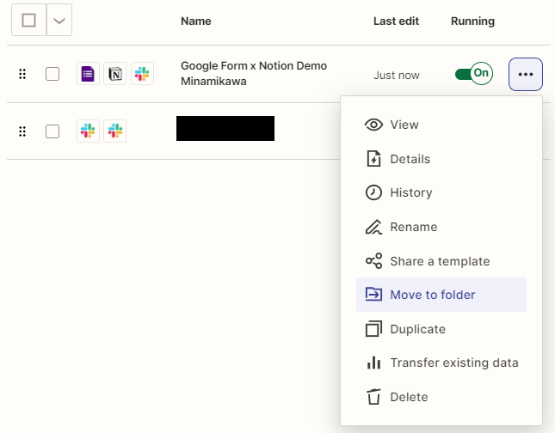Viewport: 555px width, 433px height.
Task: Click the Running column header
Action: click(x=472, y=21)
